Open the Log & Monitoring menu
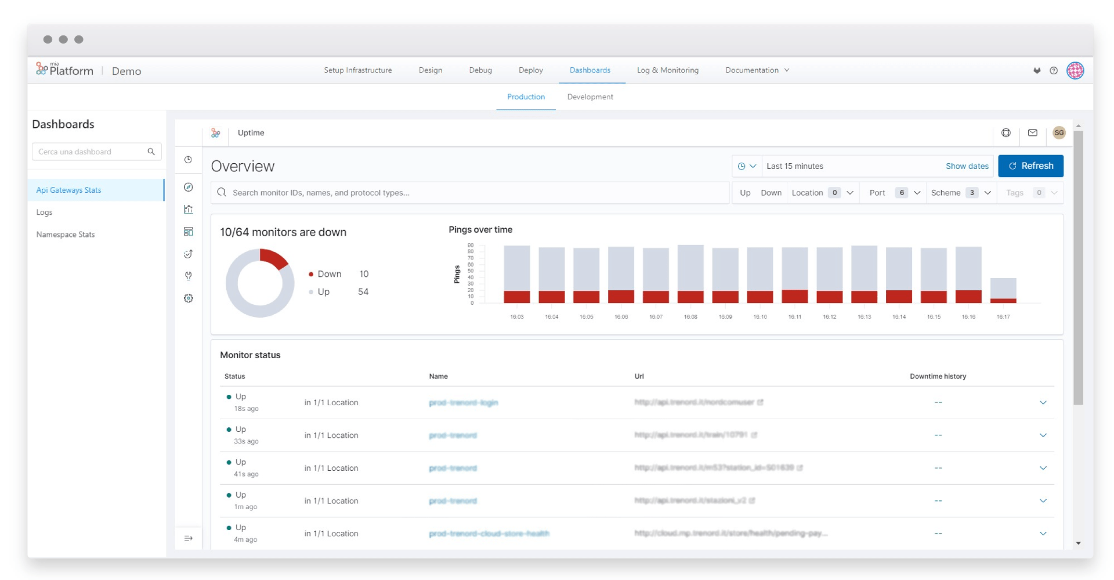This screenshot has height=580, width=1114. (667, 70)
